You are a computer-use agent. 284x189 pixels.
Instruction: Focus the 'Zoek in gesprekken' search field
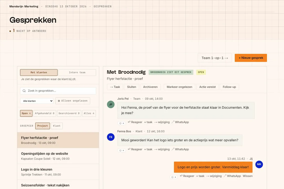[x=58, y=91]
